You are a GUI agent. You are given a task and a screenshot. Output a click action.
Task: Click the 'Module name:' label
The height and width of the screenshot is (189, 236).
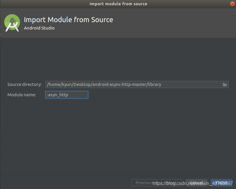click(x=22, y=95)
